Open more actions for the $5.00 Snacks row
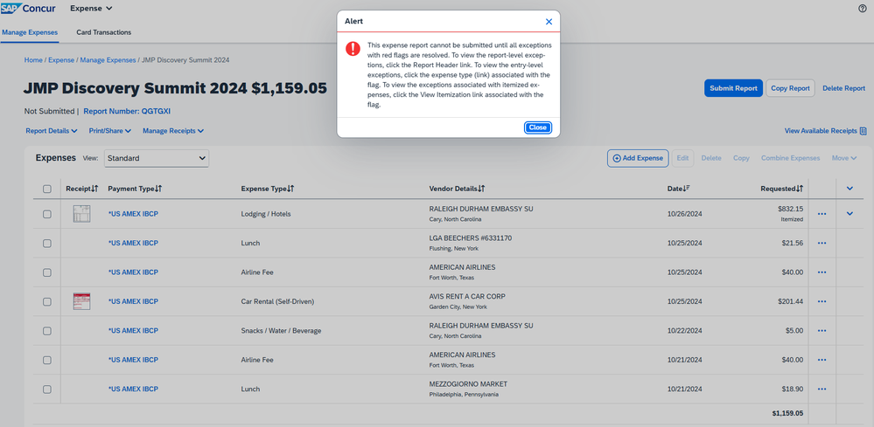Image resolution: width=874 pixels, height=427 pixels. coord(822,331)
